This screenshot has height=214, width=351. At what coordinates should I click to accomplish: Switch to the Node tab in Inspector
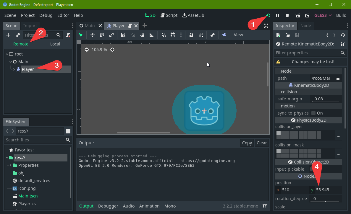tap(306, 26)
